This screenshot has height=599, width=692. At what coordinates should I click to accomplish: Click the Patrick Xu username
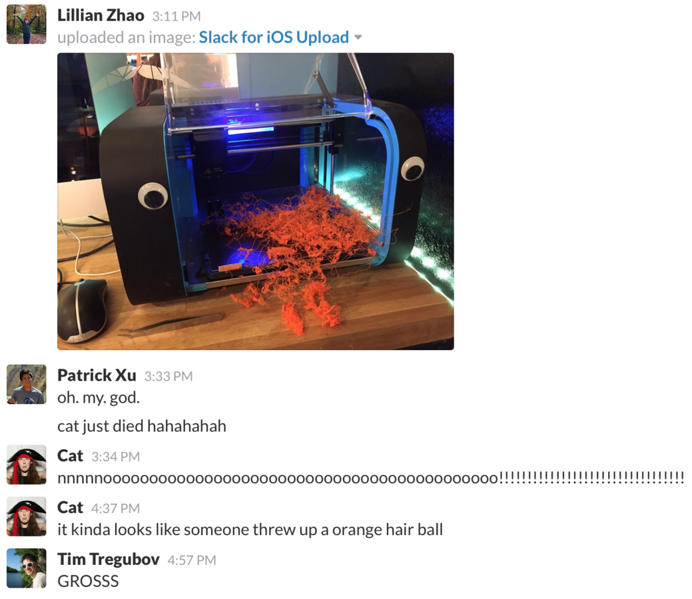(97, 375)
